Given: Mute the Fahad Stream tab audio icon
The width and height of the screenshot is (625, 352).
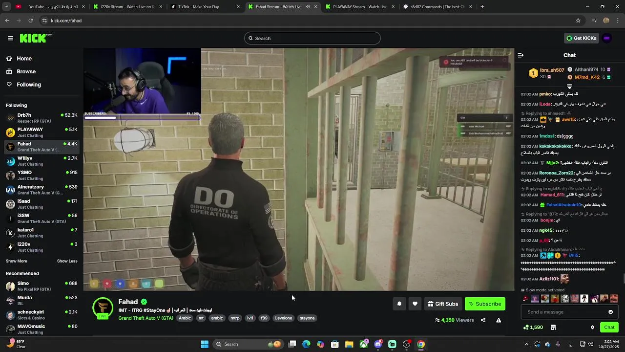Looking at the screenshot, I should point(308,7).
